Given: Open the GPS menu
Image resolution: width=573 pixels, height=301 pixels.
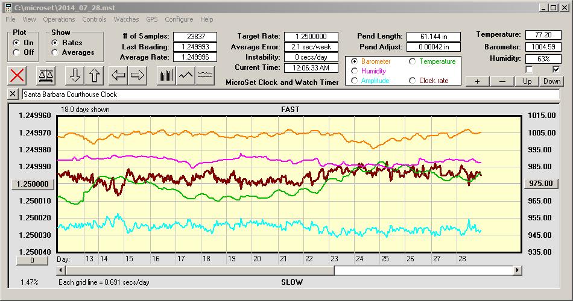Looking at the screenshot, I should (x=152, y=19).
